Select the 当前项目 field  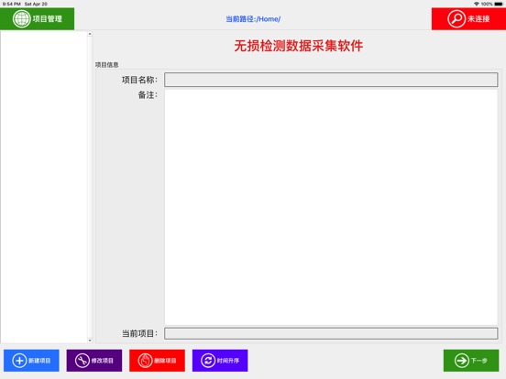click(x=331, y=333)
